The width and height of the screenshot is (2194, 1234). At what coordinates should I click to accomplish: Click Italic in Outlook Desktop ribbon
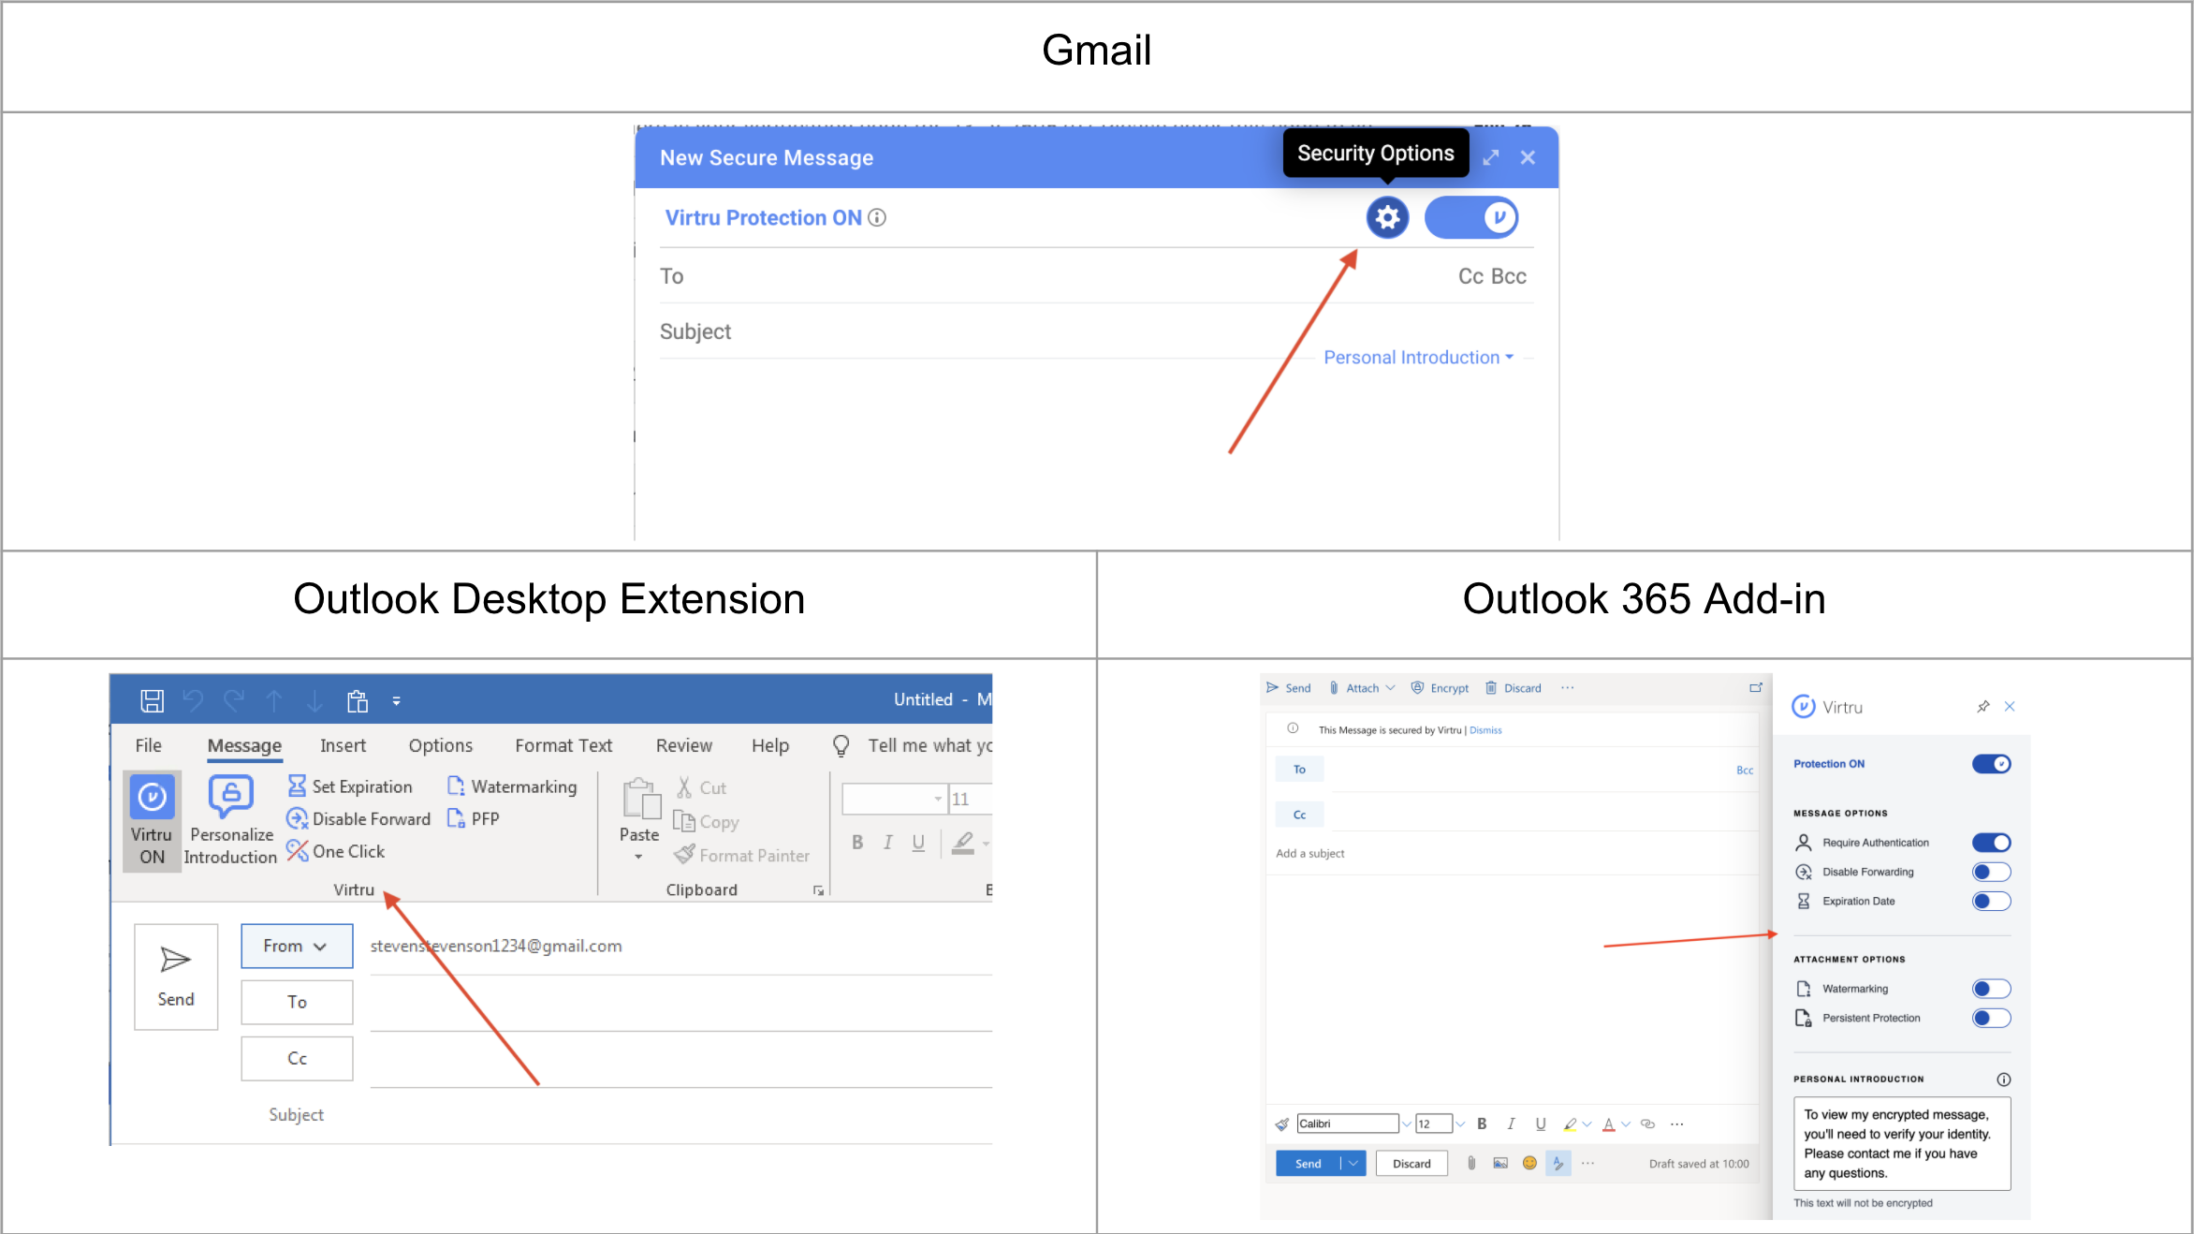point(887,842)
